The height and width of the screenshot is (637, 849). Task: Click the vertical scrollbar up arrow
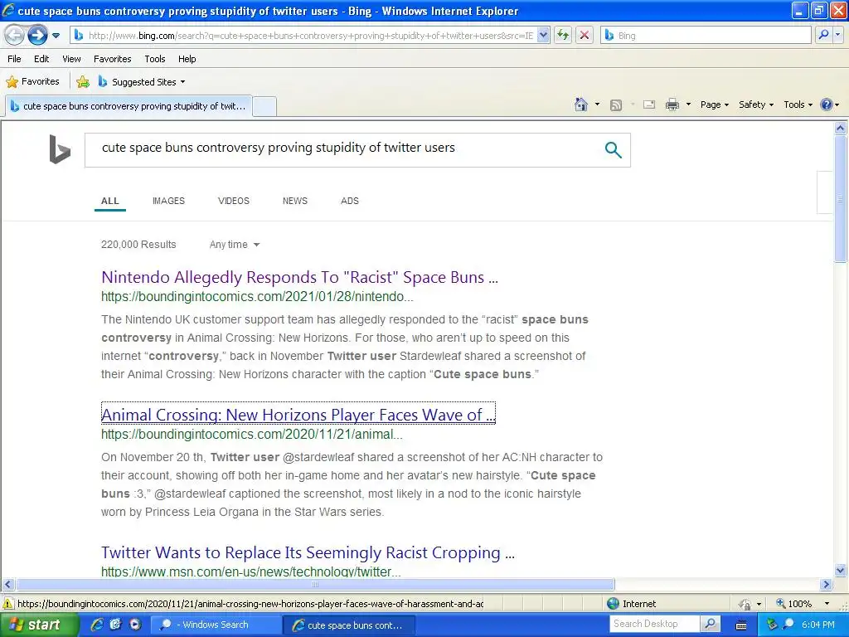(841, 129)
